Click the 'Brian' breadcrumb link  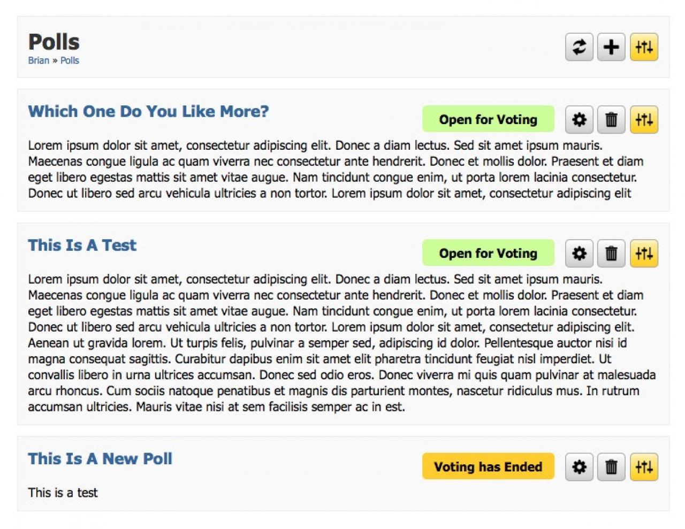click(x=39, y=60)
